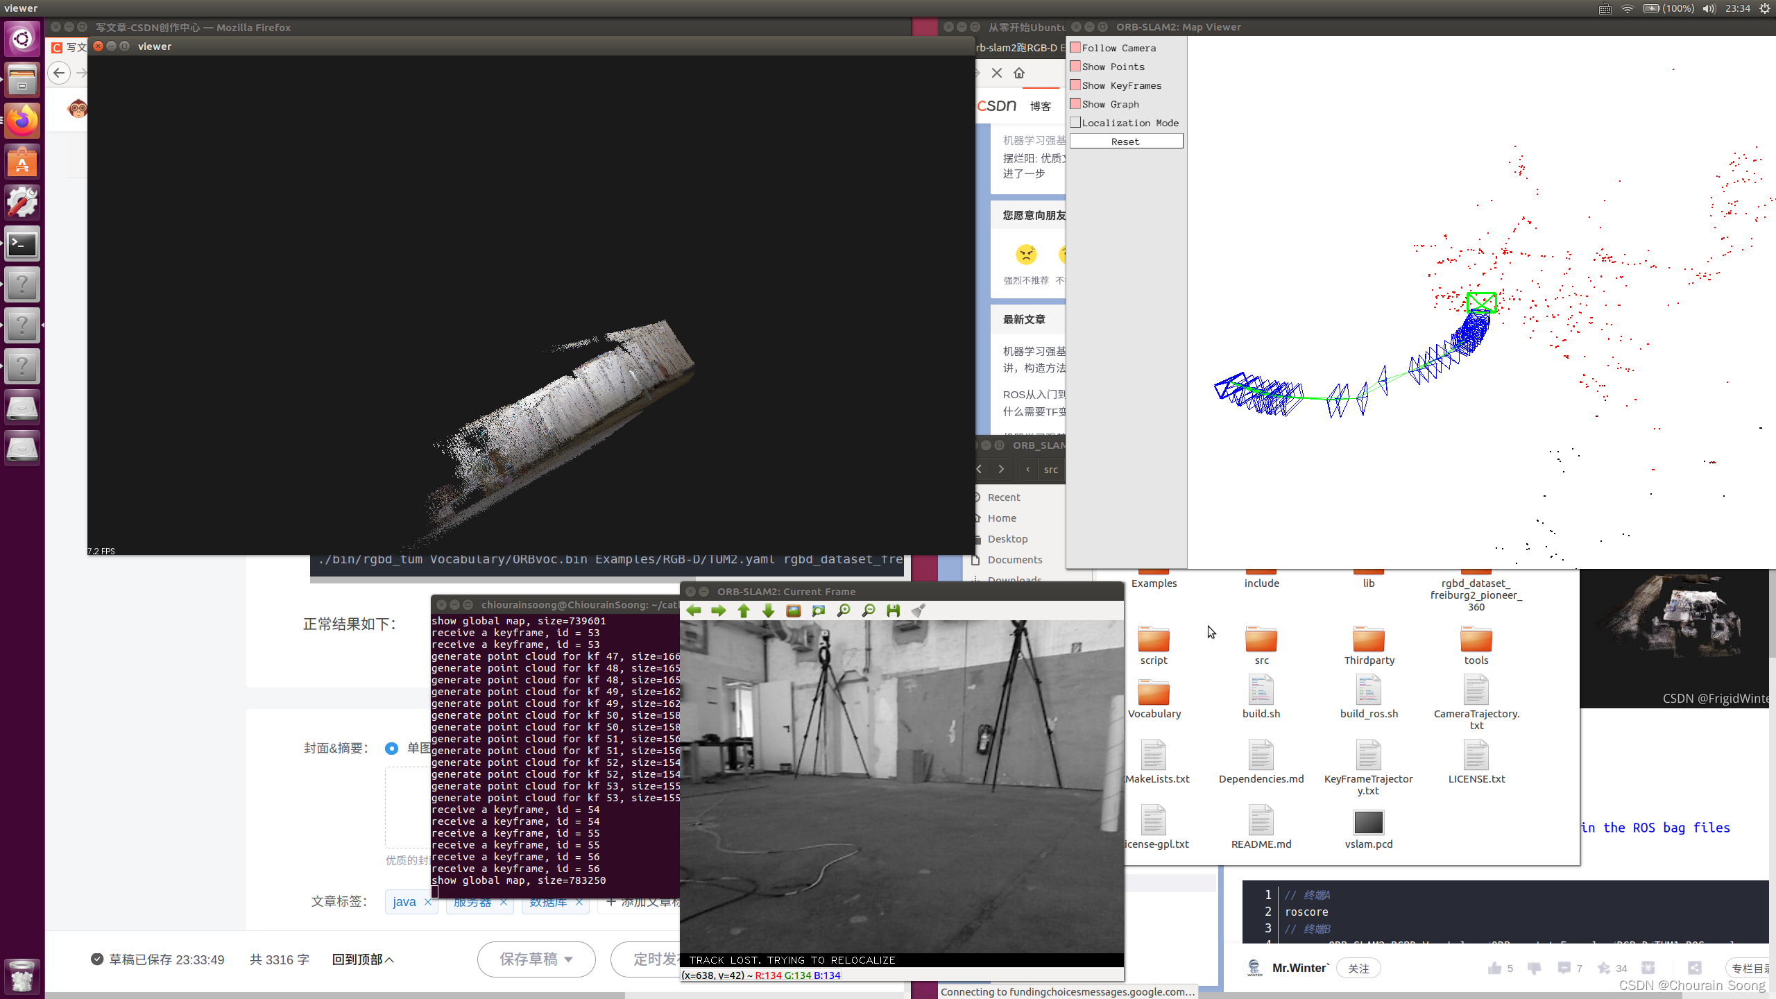Click the Mr.Winter author link

point(1300,968)
